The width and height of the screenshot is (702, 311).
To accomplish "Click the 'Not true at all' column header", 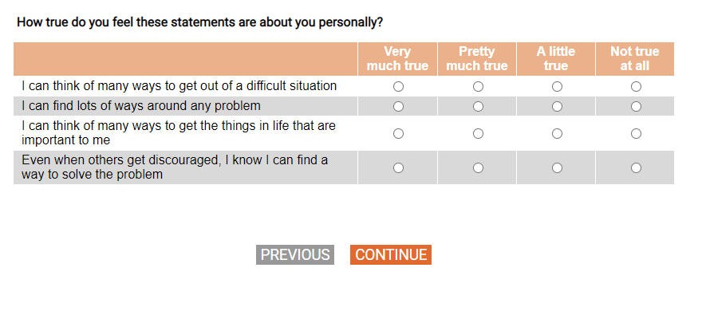I will pyautogui.click(x=634, y=59).
